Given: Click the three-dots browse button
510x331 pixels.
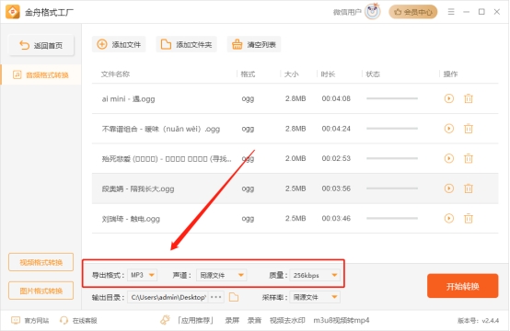Looking at the screenshot, I should (x=216, y=297).
